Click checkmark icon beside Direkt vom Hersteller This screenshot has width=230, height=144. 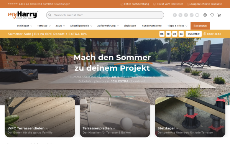pyautogui.click(x=154, y=4)
